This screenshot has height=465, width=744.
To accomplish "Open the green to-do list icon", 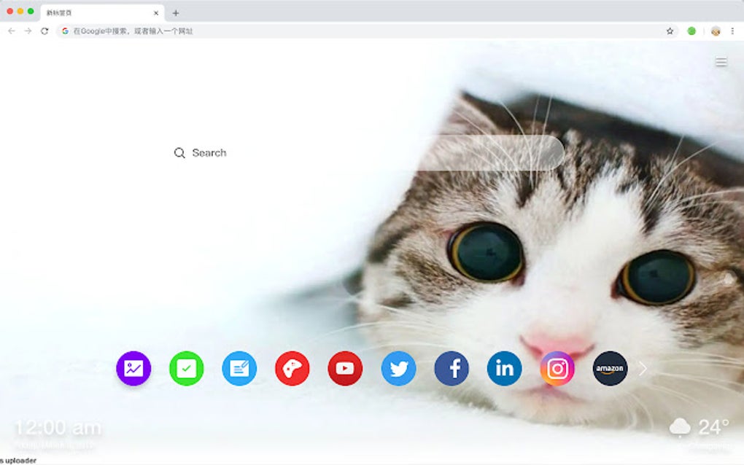I will point(186,369).
